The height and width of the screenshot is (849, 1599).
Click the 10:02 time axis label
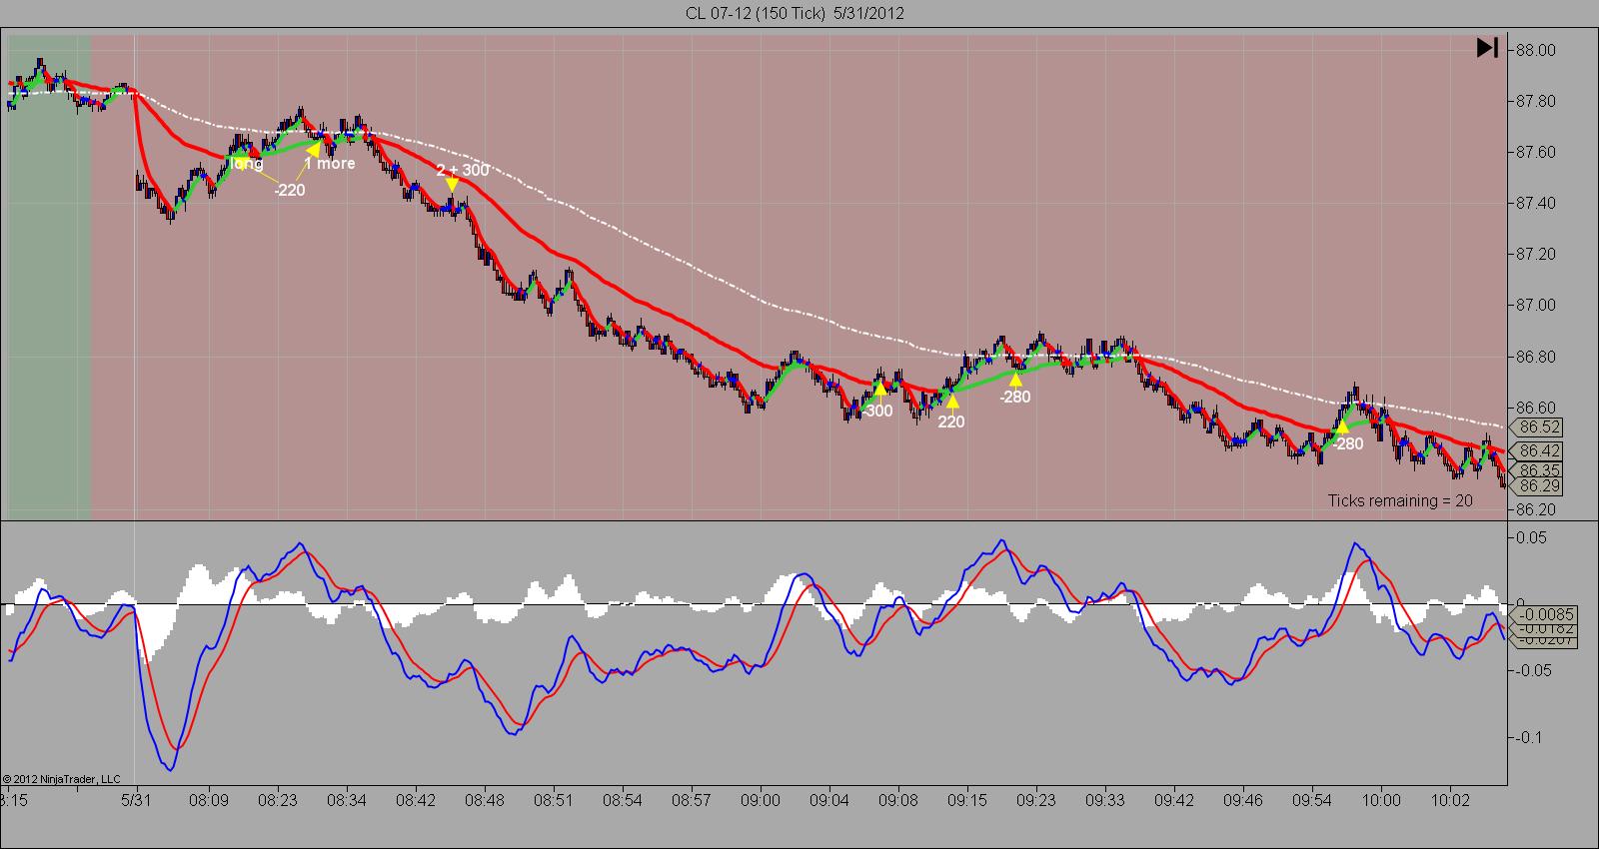(x=1450, y=800)
